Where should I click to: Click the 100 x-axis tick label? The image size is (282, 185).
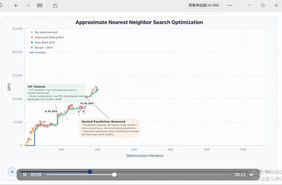61,150
